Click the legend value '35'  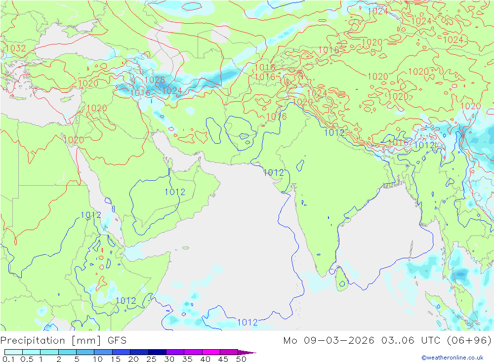187,359
